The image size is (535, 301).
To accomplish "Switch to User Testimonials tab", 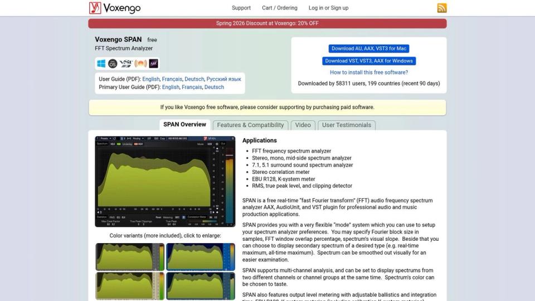I will tap(347, 125).
